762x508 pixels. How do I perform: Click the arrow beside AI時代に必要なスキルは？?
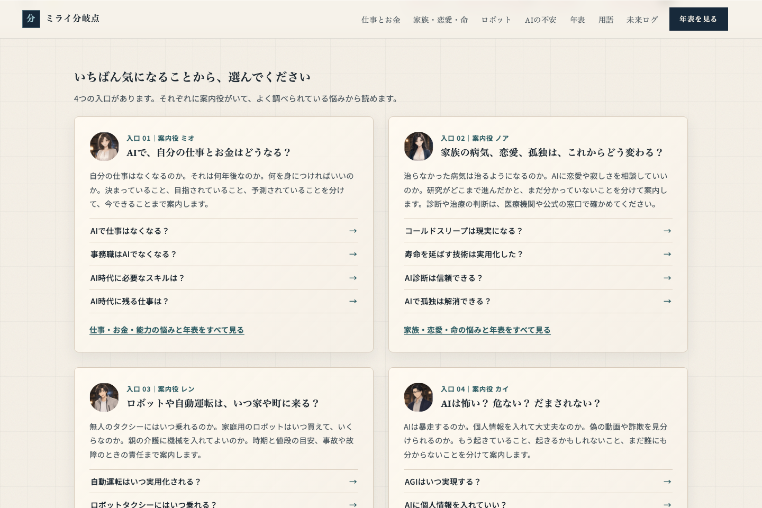tap(353, 278)
